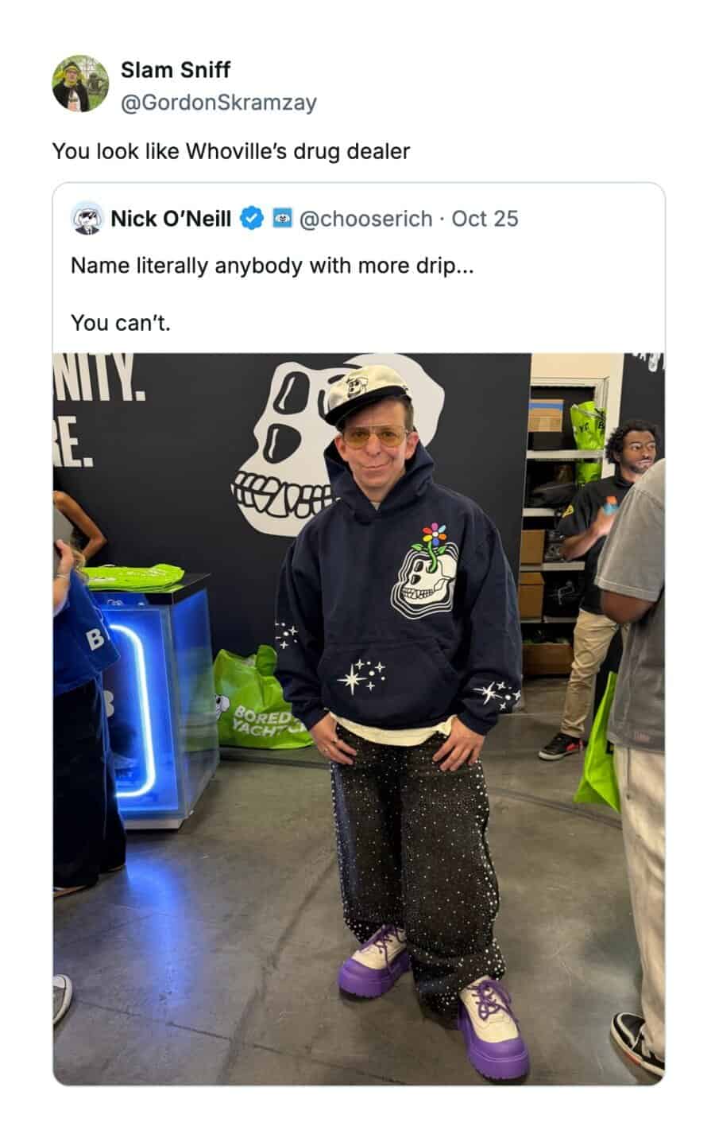Open Nick O'Neill's small avatar icon
The width and height of the screenshot is (715, 1138).
(87, 219)
